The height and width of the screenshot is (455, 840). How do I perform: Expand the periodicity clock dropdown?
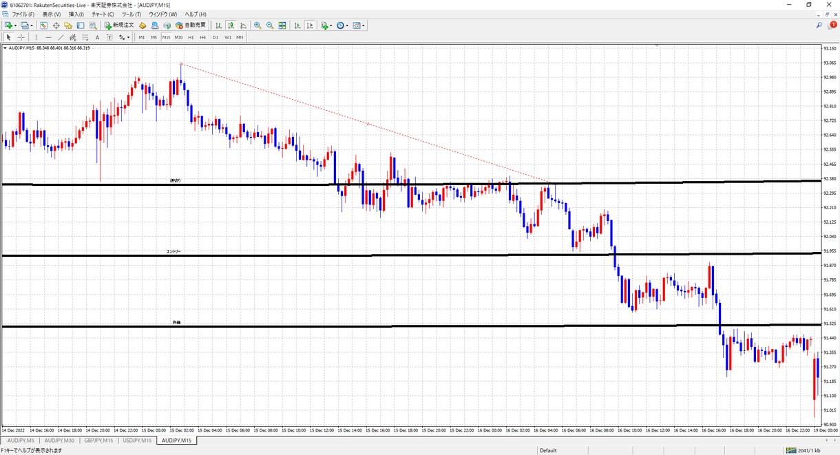[x=348, y=25]
